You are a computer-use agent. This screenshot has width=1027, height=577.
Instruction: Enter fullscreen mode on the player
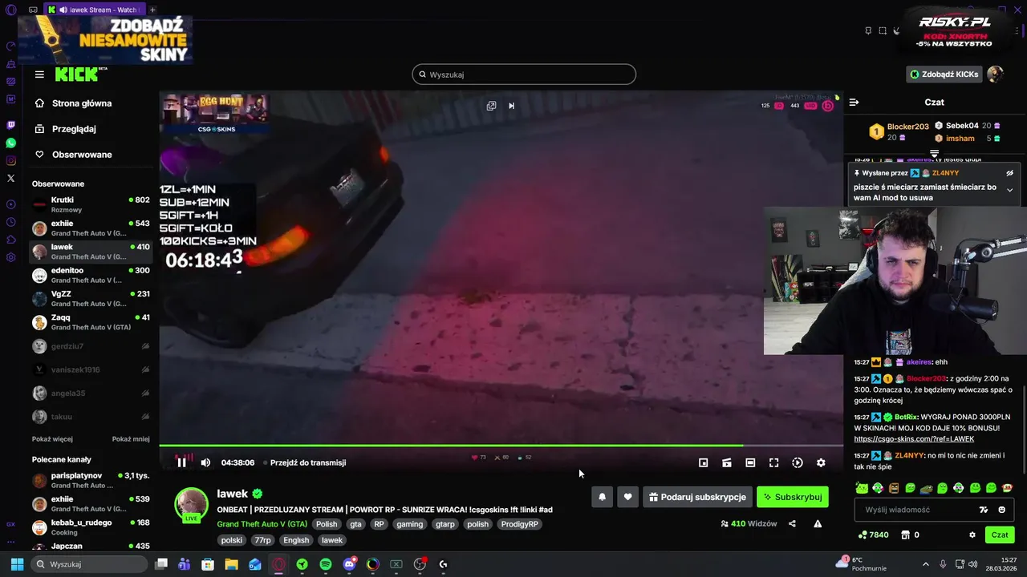773,462
